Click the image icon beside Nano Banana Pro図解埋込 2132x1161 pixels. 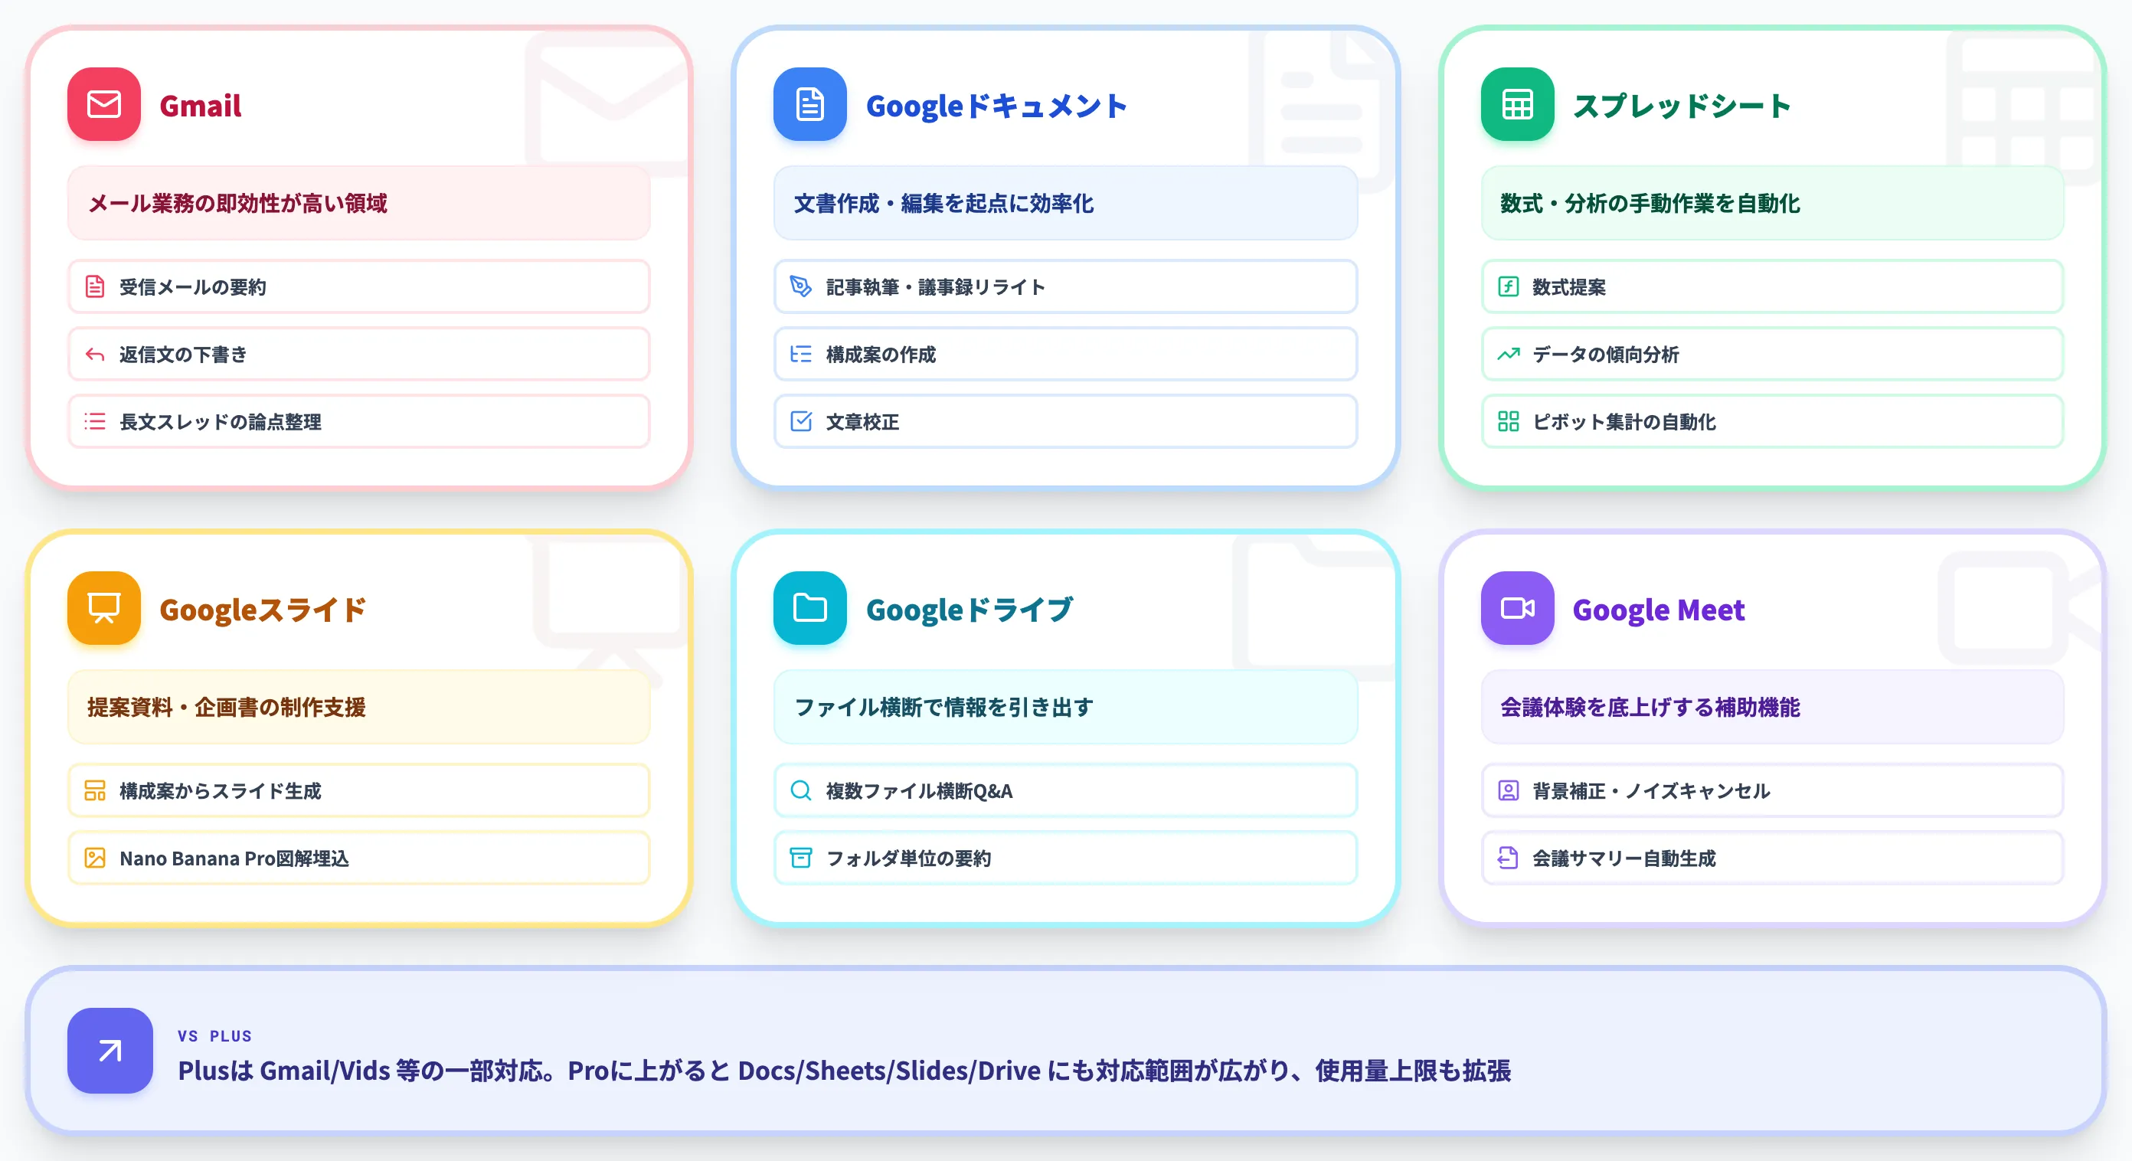point(95,857)
